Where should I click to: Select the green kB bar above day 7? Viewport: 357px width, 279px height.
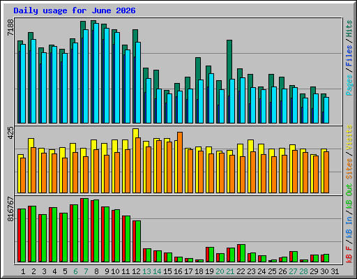pos(86,230)
